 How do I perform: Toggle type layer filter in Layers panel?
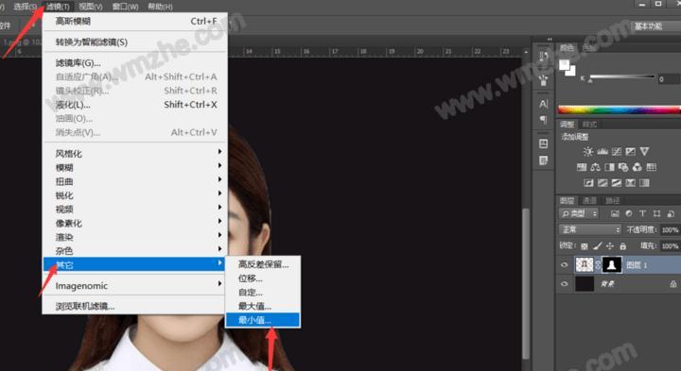pos(642,213)
